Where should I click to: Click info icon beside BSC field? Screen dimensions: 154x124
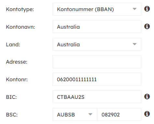[147, 114]
